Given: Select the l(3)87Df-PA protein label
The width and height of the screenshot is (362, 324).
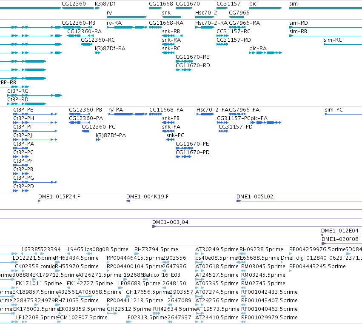Looking at the screenshot, I should click(x=111, y=135).
